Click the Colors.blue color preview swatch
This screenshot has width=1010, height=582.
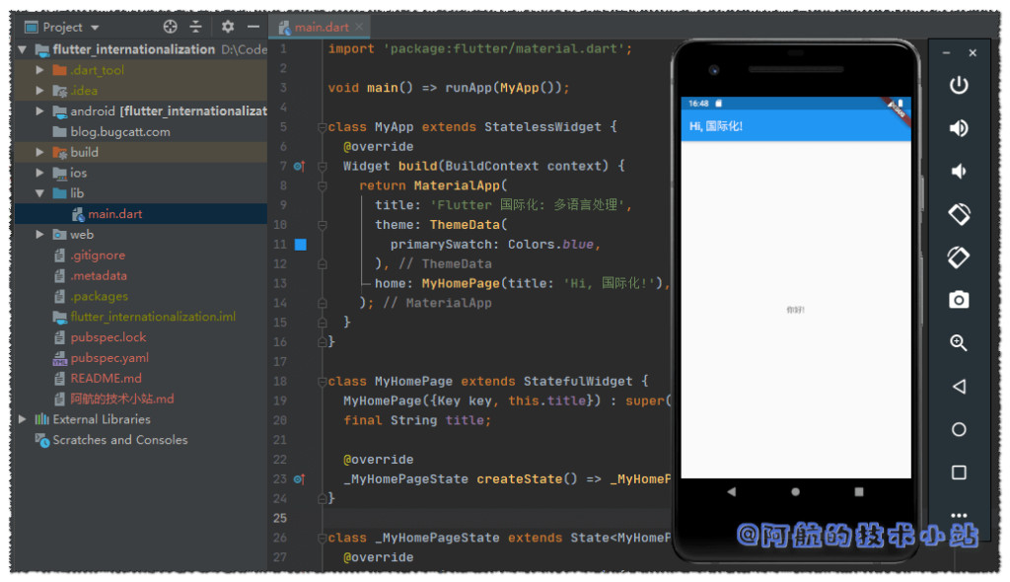point(301,244)
